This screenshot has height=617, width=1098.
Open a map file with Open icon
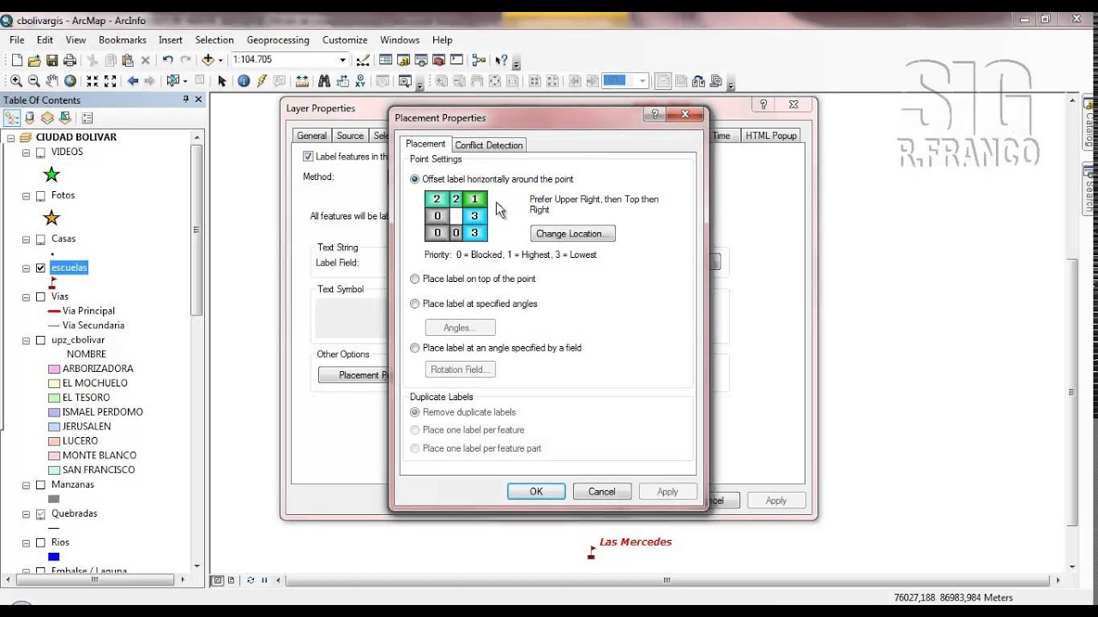34,60
